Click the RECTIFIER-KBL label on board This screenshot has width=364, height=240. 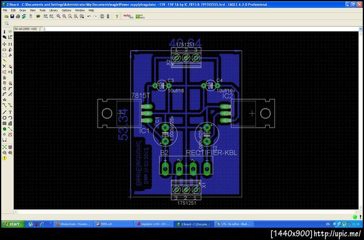[x=212, y=153]
